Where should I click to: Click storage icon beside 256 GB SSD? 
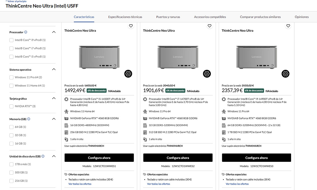pyautogui.click(x=66, y=132)
